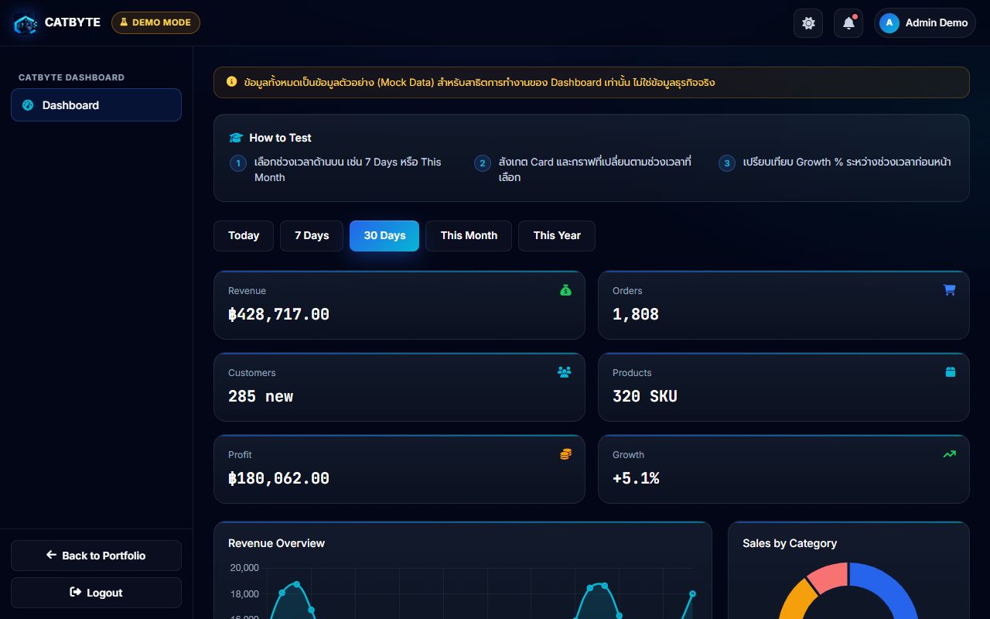This screenshot has height=619, width=990.
Task: Toggle the theme with the sun icon
Action: point(808,23)
